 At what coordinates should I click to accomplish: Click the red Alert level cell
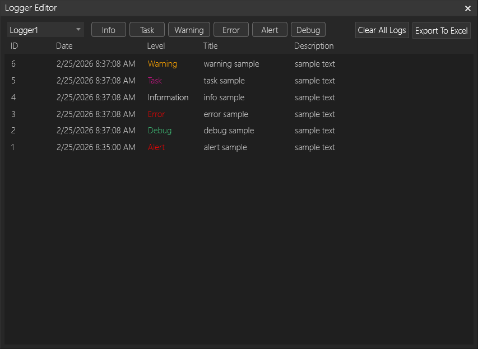(156, 147)
